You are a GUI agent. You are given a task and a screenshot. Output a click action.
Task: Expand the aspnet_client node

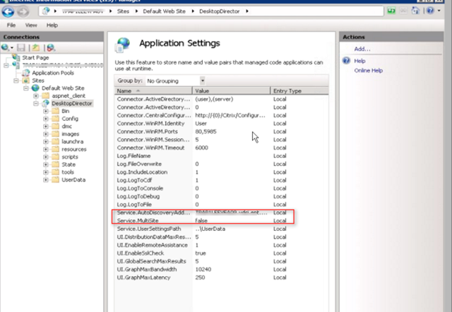point(36,95)
